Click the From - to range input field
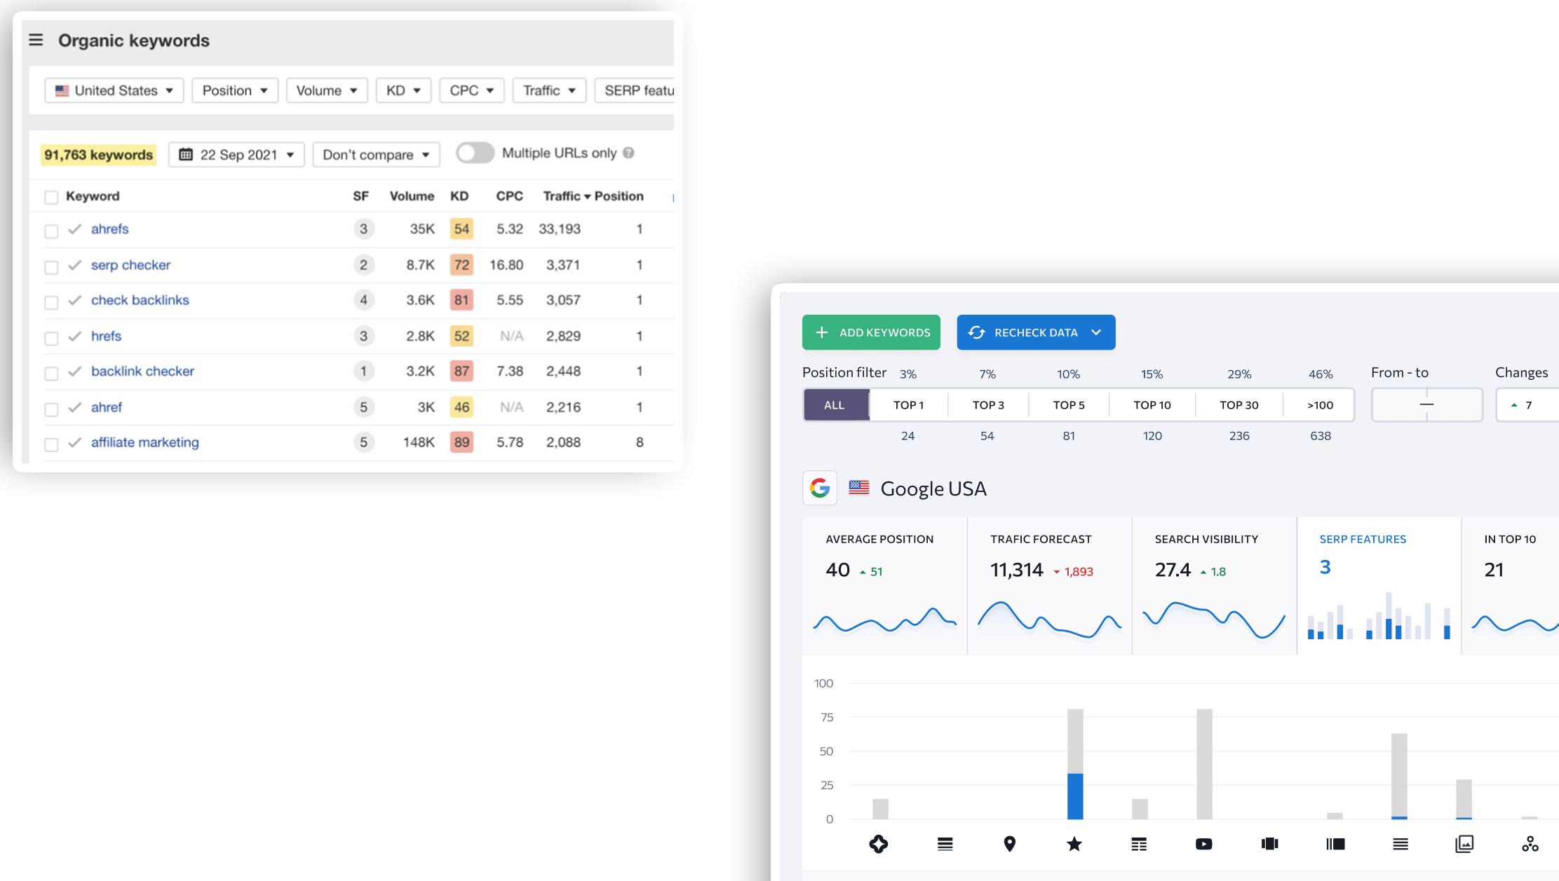 1426,404
